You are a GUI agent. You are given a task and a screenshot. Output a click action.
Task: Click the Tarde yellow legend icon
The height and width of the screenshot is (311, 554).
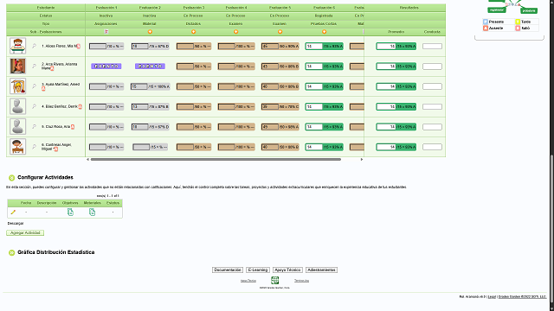pyautogui.click(x=518, y=22)
